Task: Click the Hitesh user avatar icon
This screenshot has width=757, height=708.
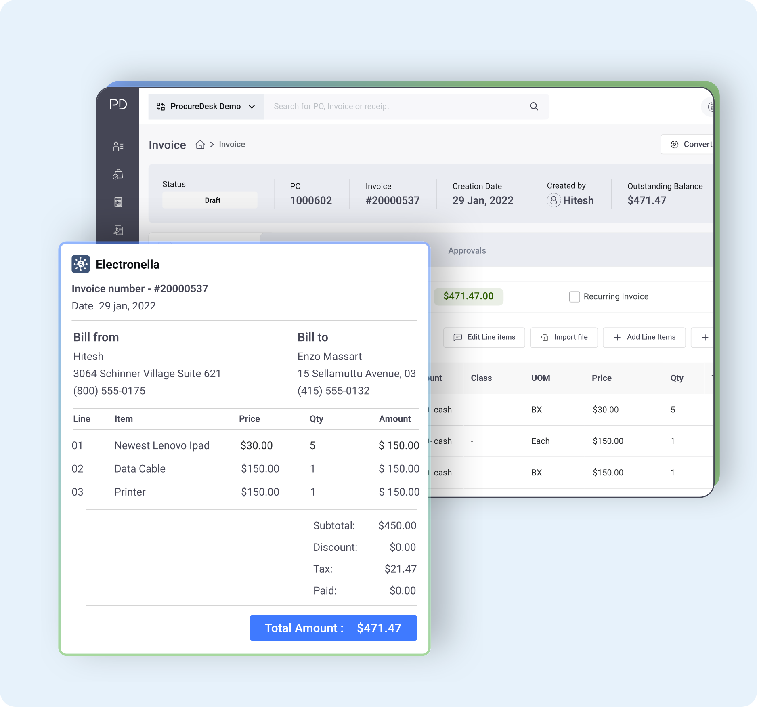Action: (x=554, y=200)
